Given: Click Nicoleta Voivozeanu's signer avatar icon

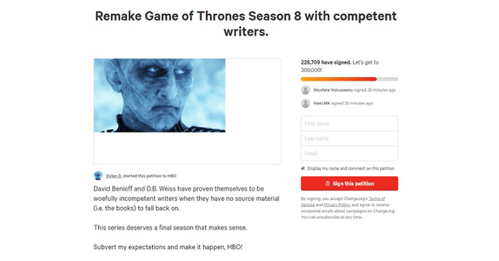Looking at the screenshot, I should tap(306, 90).
